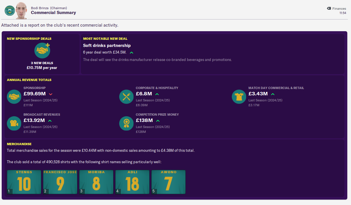Click the Commercial Summary title
This screenshot has height=205, width=351.
(x=53, y=13)
